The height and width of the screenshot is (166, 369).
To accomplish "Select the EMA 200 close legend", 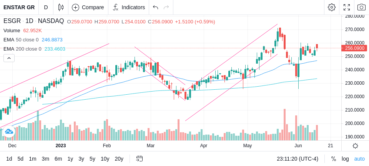I will (22, 49).
